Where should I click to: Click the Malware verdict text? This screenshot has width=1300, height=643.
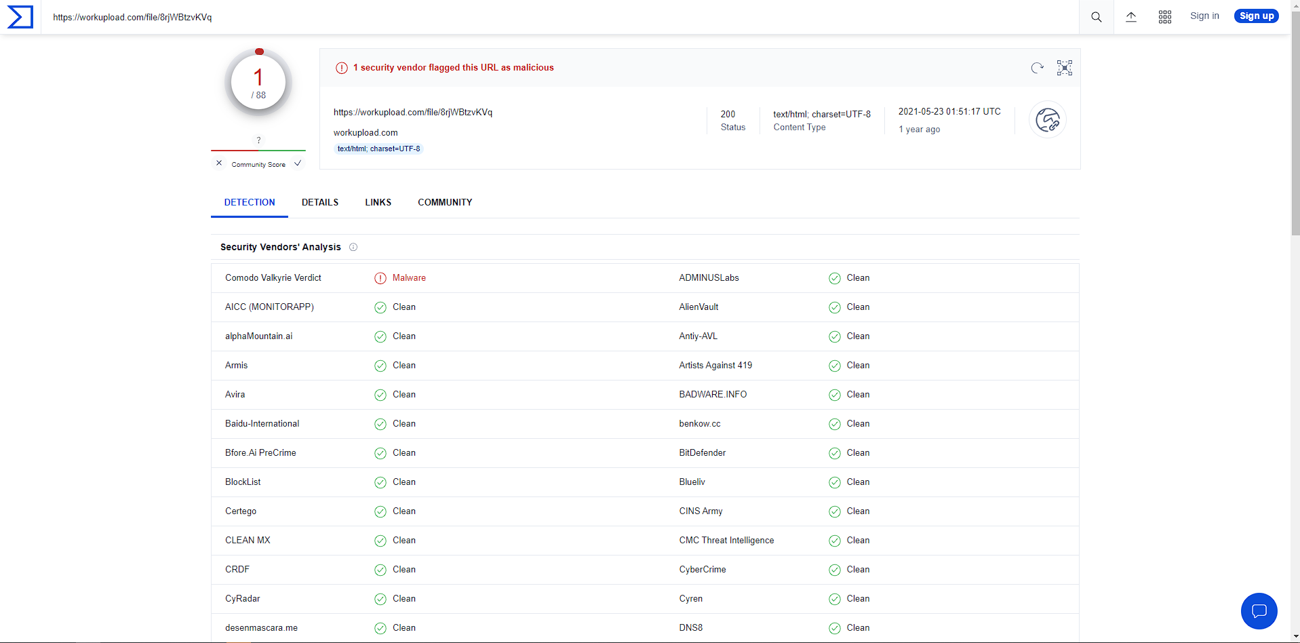[x=409, y=278]
